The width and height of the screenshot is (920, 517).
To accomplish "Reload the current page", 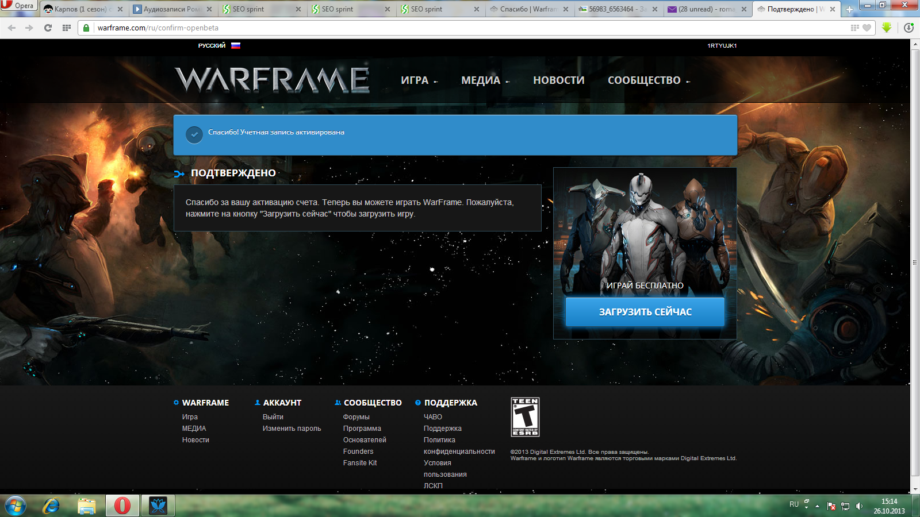I will [x=48, y=28].
